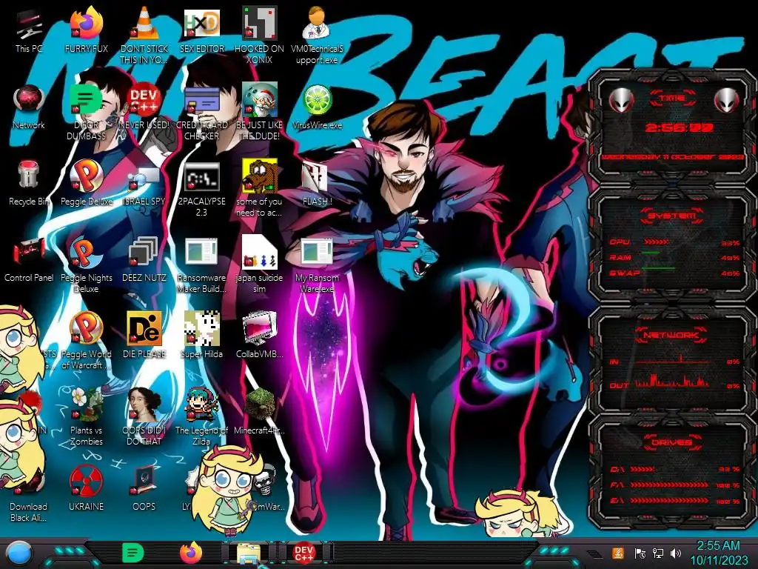The height and width of the screenshot is (569, 758).
Task: Click the 2:56 digital clock readout
Action: pyautogui.click(x=679, y=127)
